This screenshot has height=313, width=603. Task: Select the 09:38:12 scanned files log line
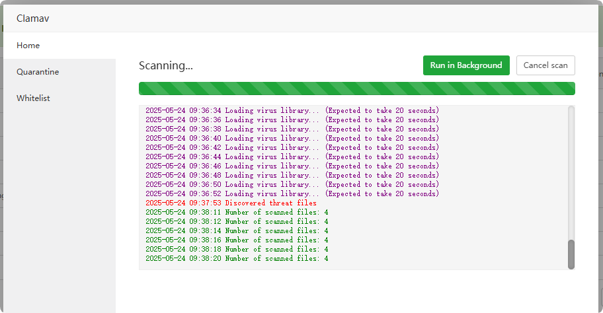pyautogui.click(x=237, y=221)
